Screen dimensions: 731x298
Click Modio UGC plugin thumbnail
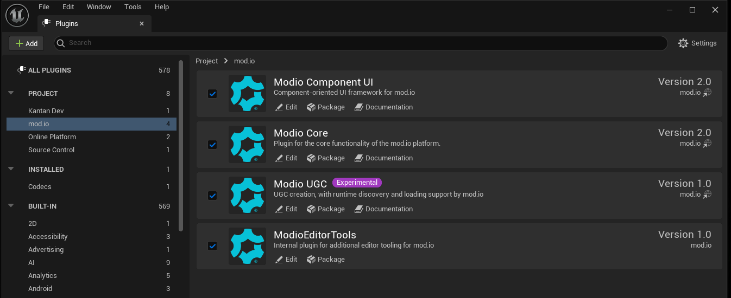coord(247,196)
